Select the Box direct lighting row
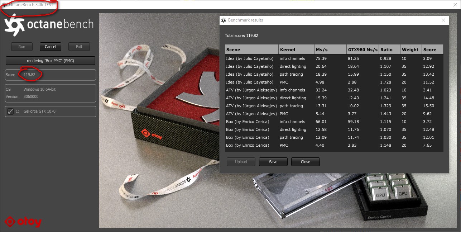 point(334,129)
